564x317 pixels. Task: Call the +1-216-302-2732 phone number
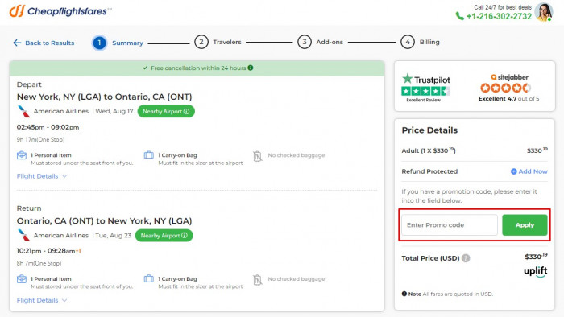tap(499, 17)
